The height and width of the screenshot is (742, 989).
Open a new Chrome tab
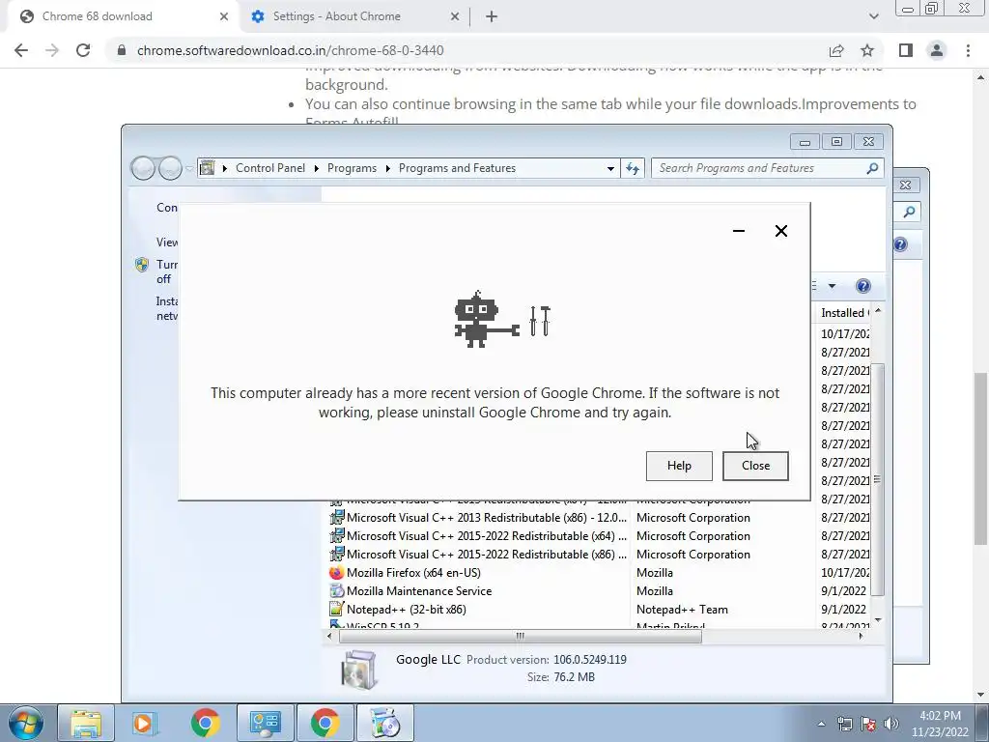[492, 16]
